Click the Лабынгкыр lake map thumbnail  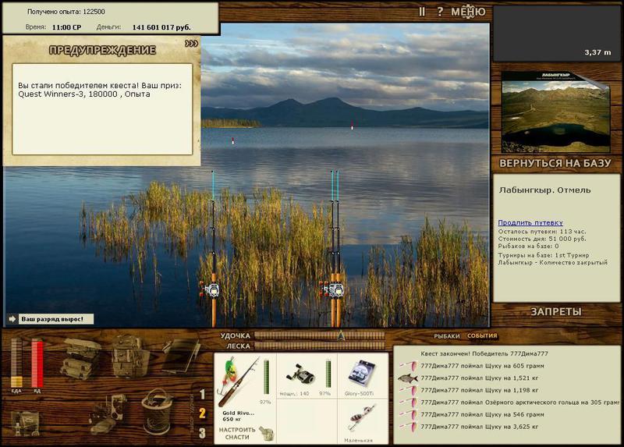555,112
